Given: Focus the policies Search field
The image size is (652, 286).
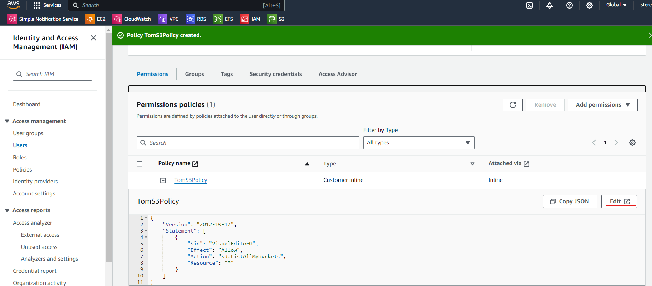Looking at the screenshot, I should pyautogui.click(x=248, y=143).
